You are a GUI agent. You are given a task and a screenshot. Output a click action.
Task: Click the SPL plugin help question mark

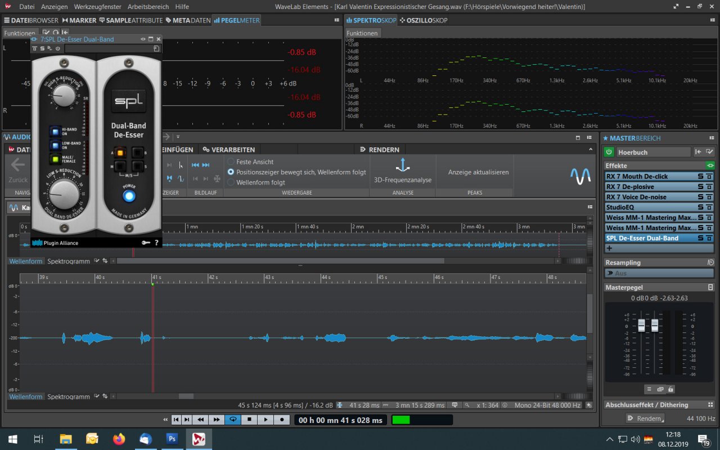156,243
